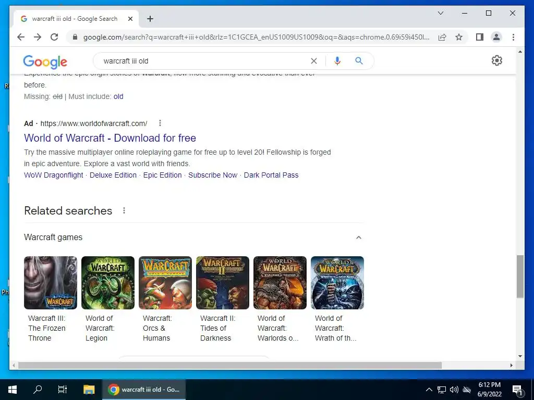Reload the Google search page
This screenshot has width=534, height=400.
coord(54,37)
